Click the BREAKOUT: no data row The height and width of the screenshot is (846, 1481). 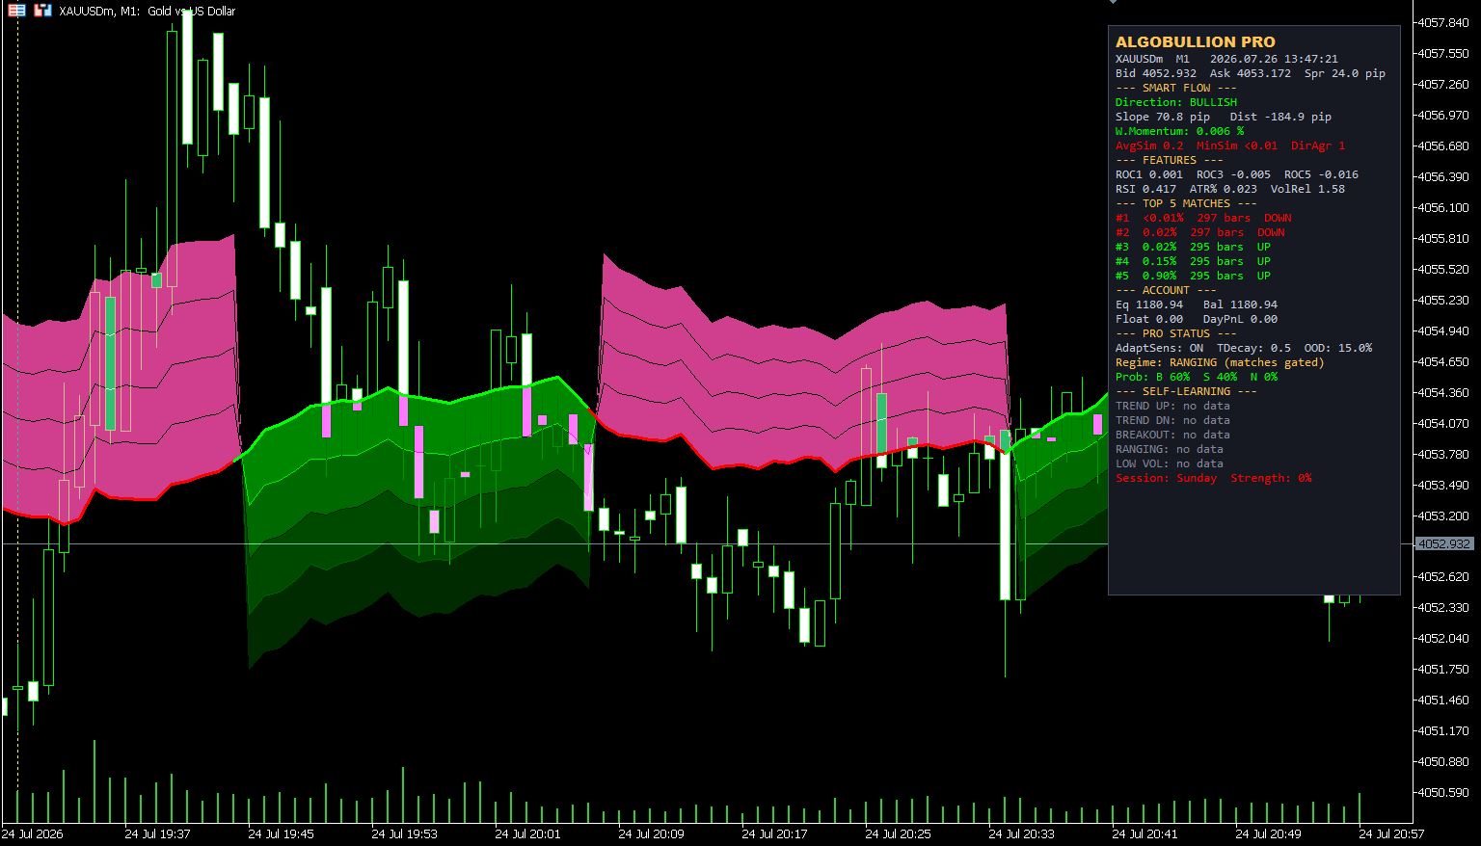pos(1172,435)
